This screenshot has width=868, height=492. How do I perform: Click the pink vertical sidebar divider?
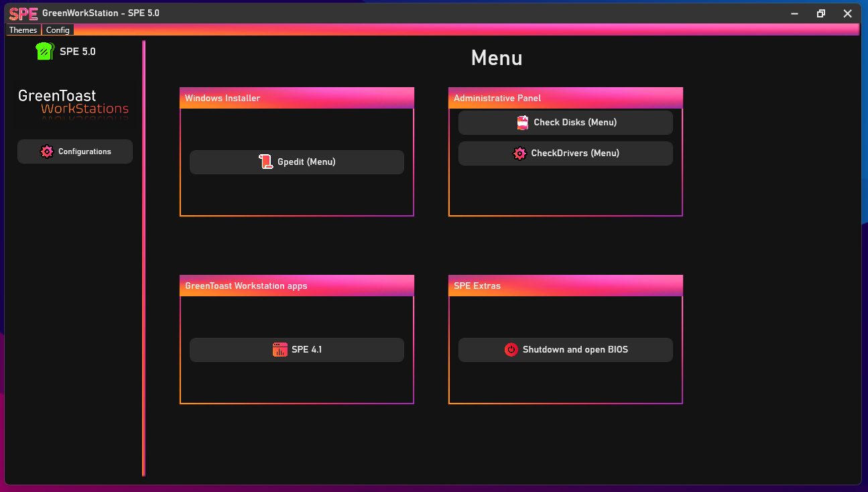coord(143,258)
